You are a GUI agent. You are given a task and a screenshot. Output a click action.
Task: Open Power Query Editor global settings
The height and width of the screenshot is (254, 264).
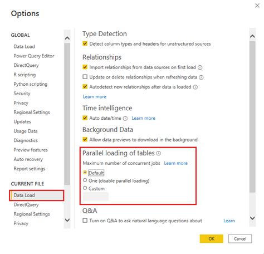34,56
